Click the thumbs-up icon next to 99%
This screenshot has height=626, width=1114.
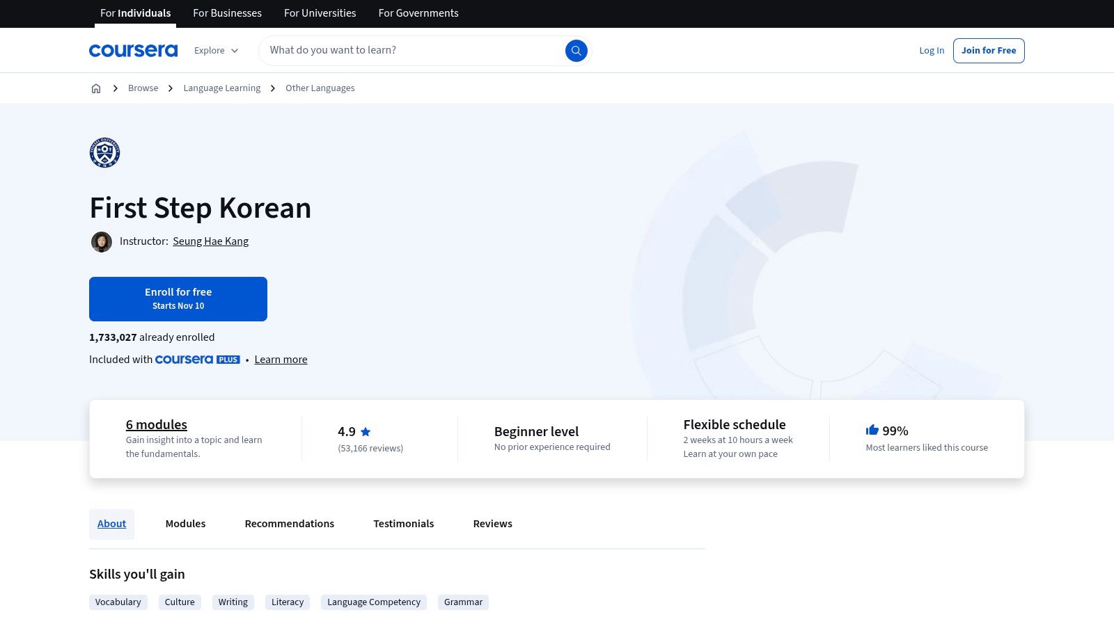(x=871, y=431)
